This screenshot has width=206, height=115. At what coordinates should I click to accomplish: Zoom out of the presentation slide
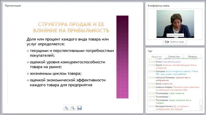[x=73, y=108]
